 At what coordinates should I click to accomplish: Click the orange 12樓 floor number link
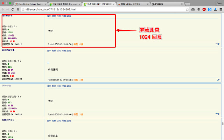80,114
